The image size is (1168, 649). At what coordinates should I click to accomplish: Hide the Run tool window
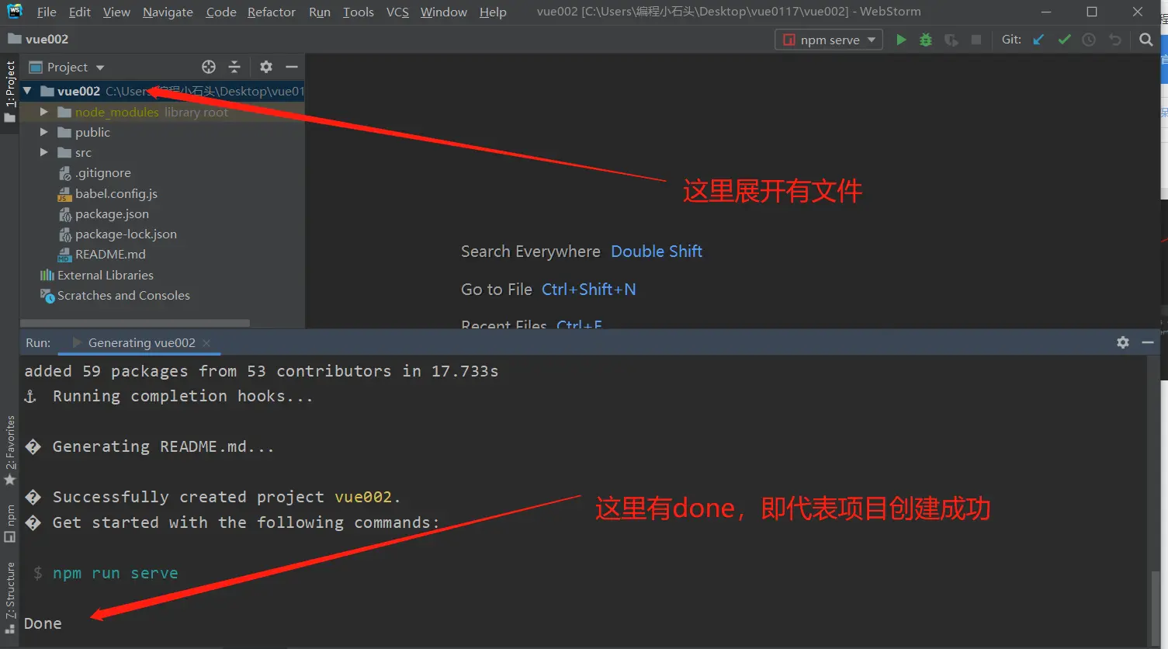coord(1148,342)
